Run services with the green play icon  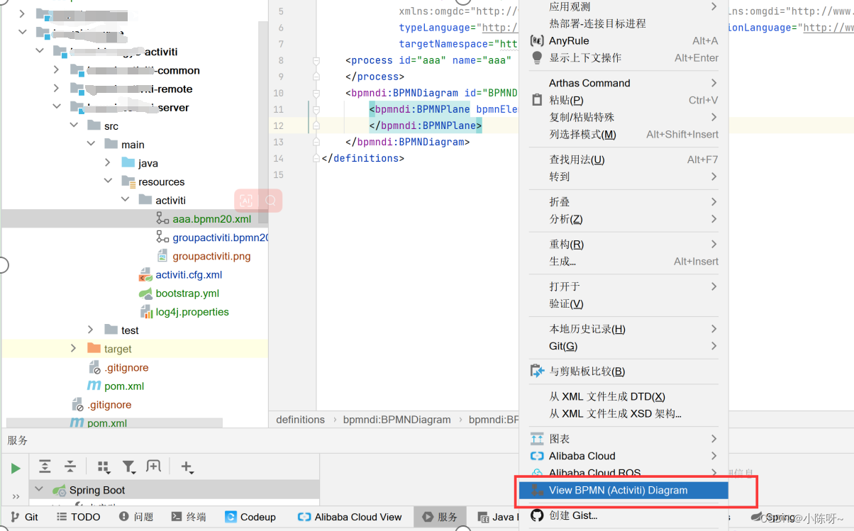[16, 468]
